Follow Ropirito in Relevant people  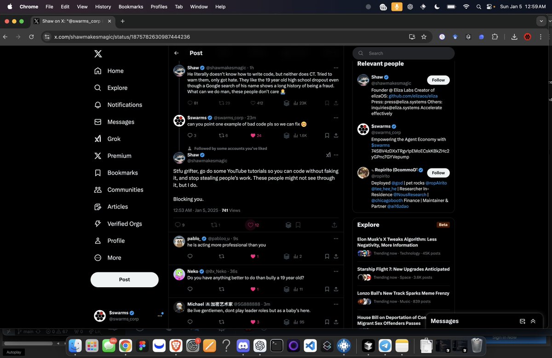438,173
